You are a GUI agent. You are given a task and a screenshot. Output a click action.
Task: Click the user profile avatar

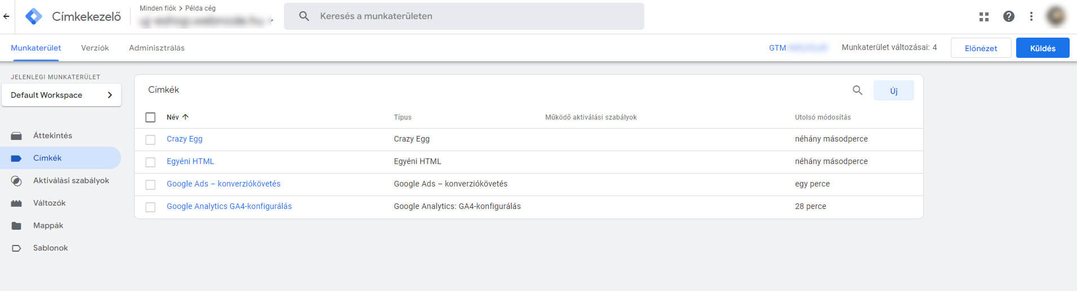(1056, 16)
